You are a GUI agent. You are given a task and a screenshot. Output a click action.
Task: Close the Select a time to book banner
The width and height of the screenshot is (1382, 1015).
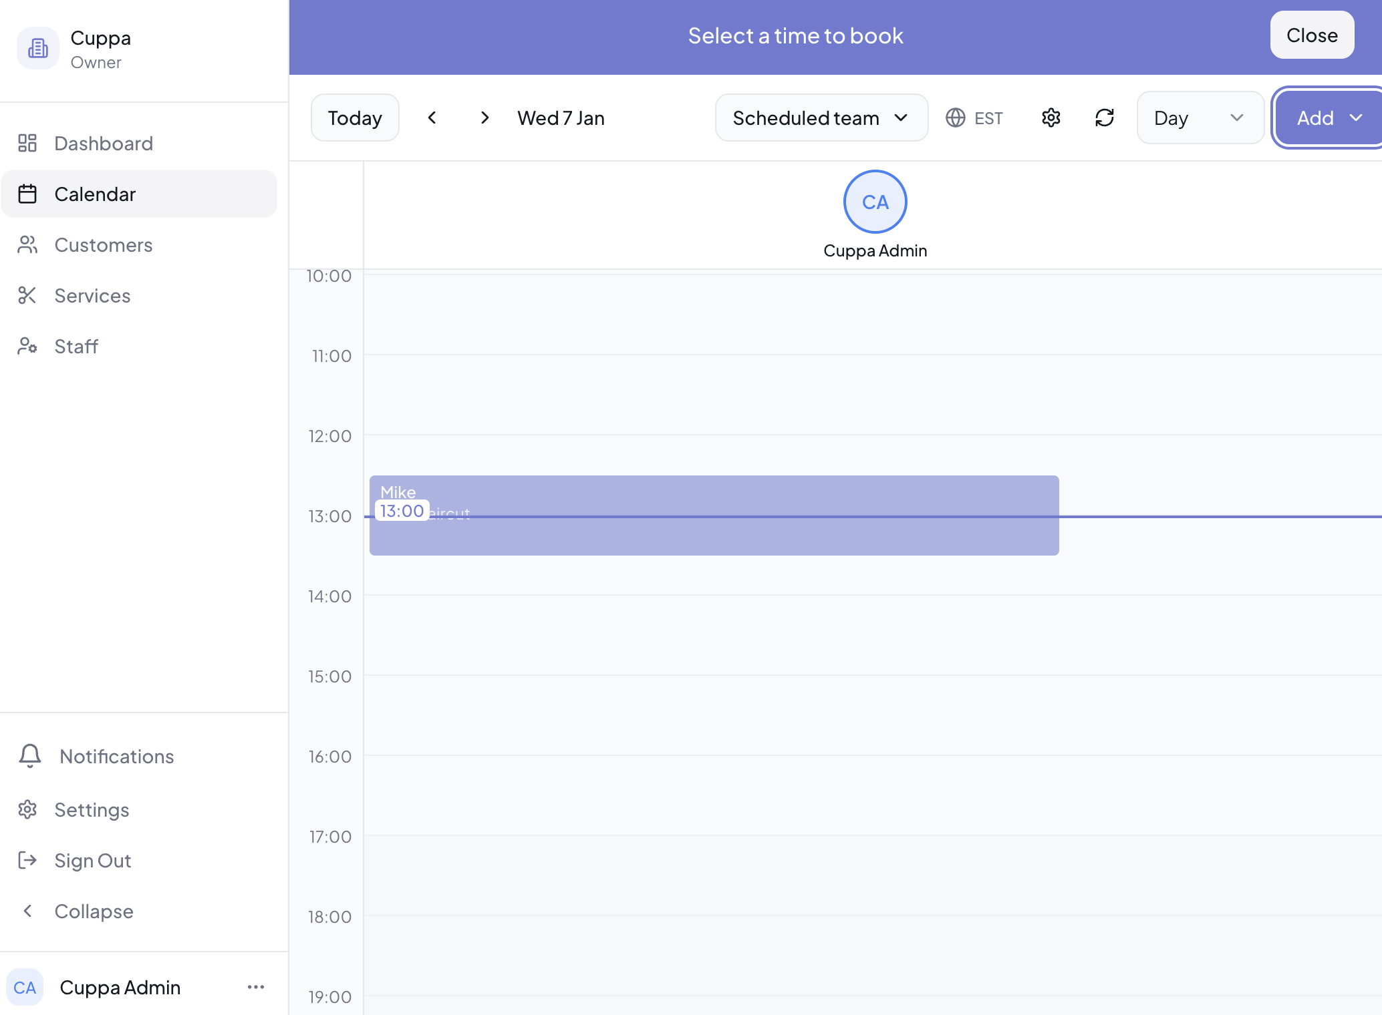[1312, 35]
